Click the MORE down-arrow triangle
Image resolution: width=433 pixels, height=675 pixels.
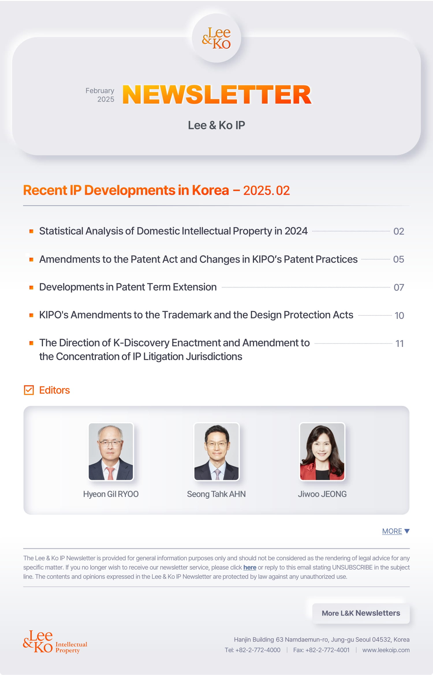407,531
